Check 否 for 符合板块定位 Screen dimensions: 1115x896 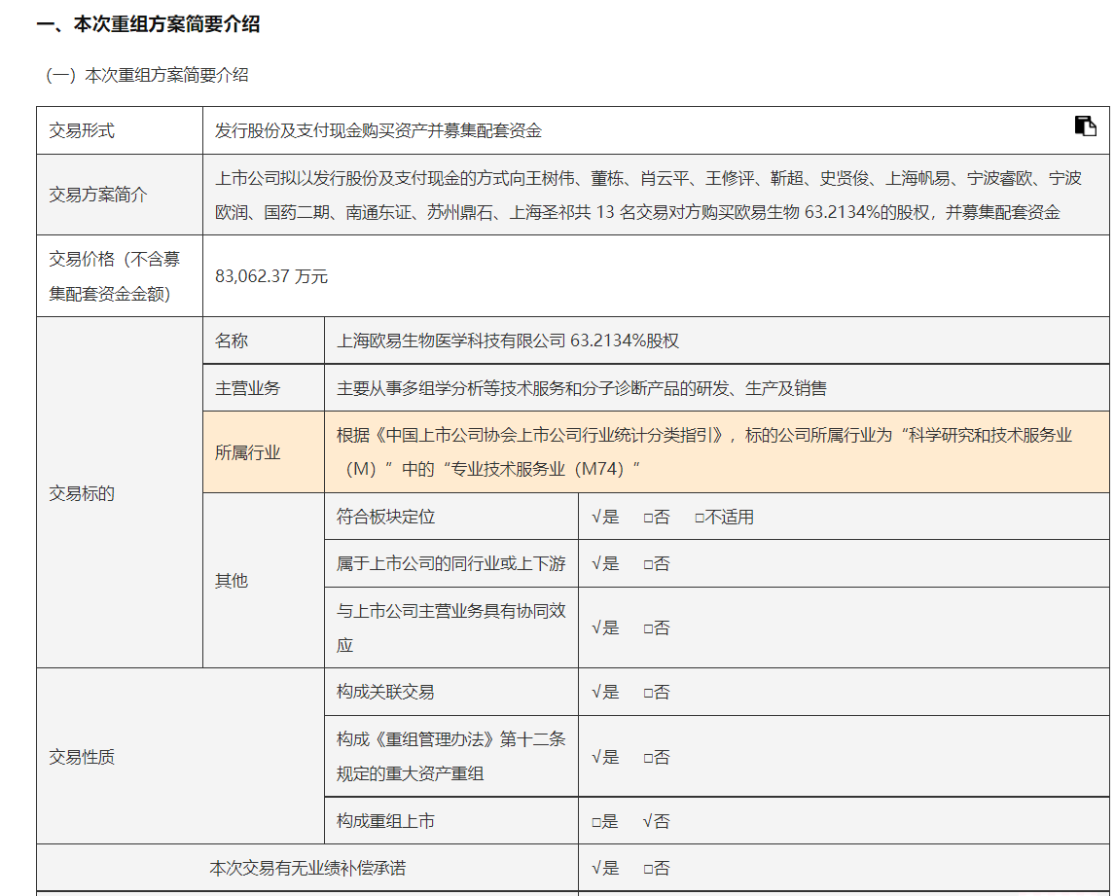coord(657,517)
